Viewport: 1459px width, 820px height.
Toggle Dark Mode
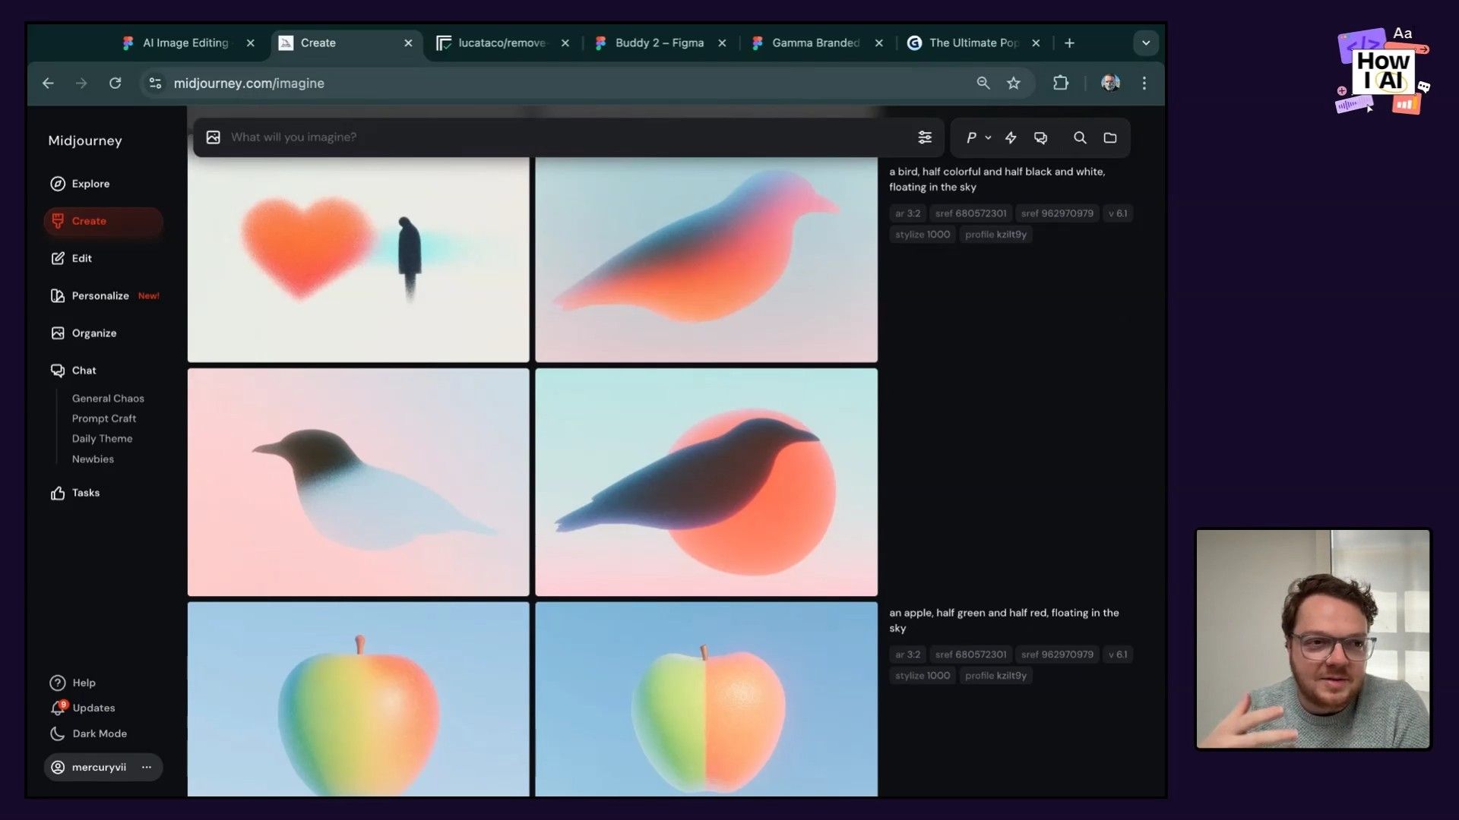coord(88,733)
